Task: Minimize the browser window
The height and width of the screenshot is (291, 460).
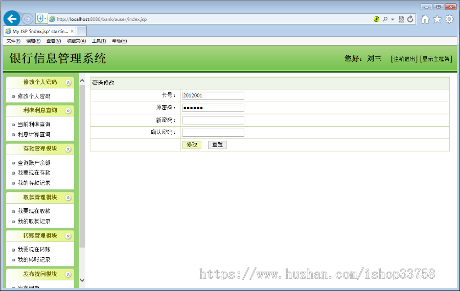Action: coord(426,7)
